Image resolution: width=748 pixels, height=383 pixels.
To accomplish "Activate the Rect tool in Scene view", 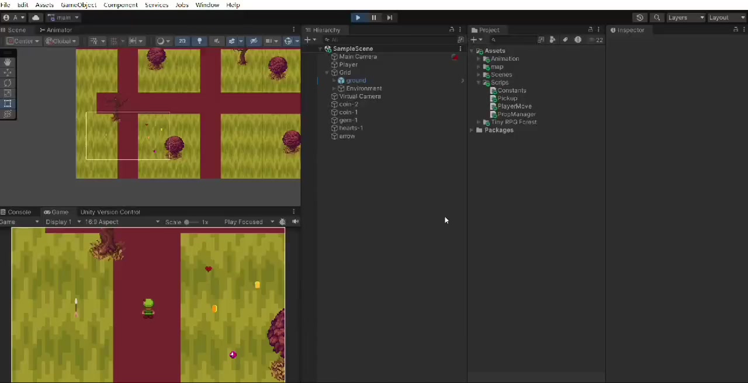I will point(8,103).
